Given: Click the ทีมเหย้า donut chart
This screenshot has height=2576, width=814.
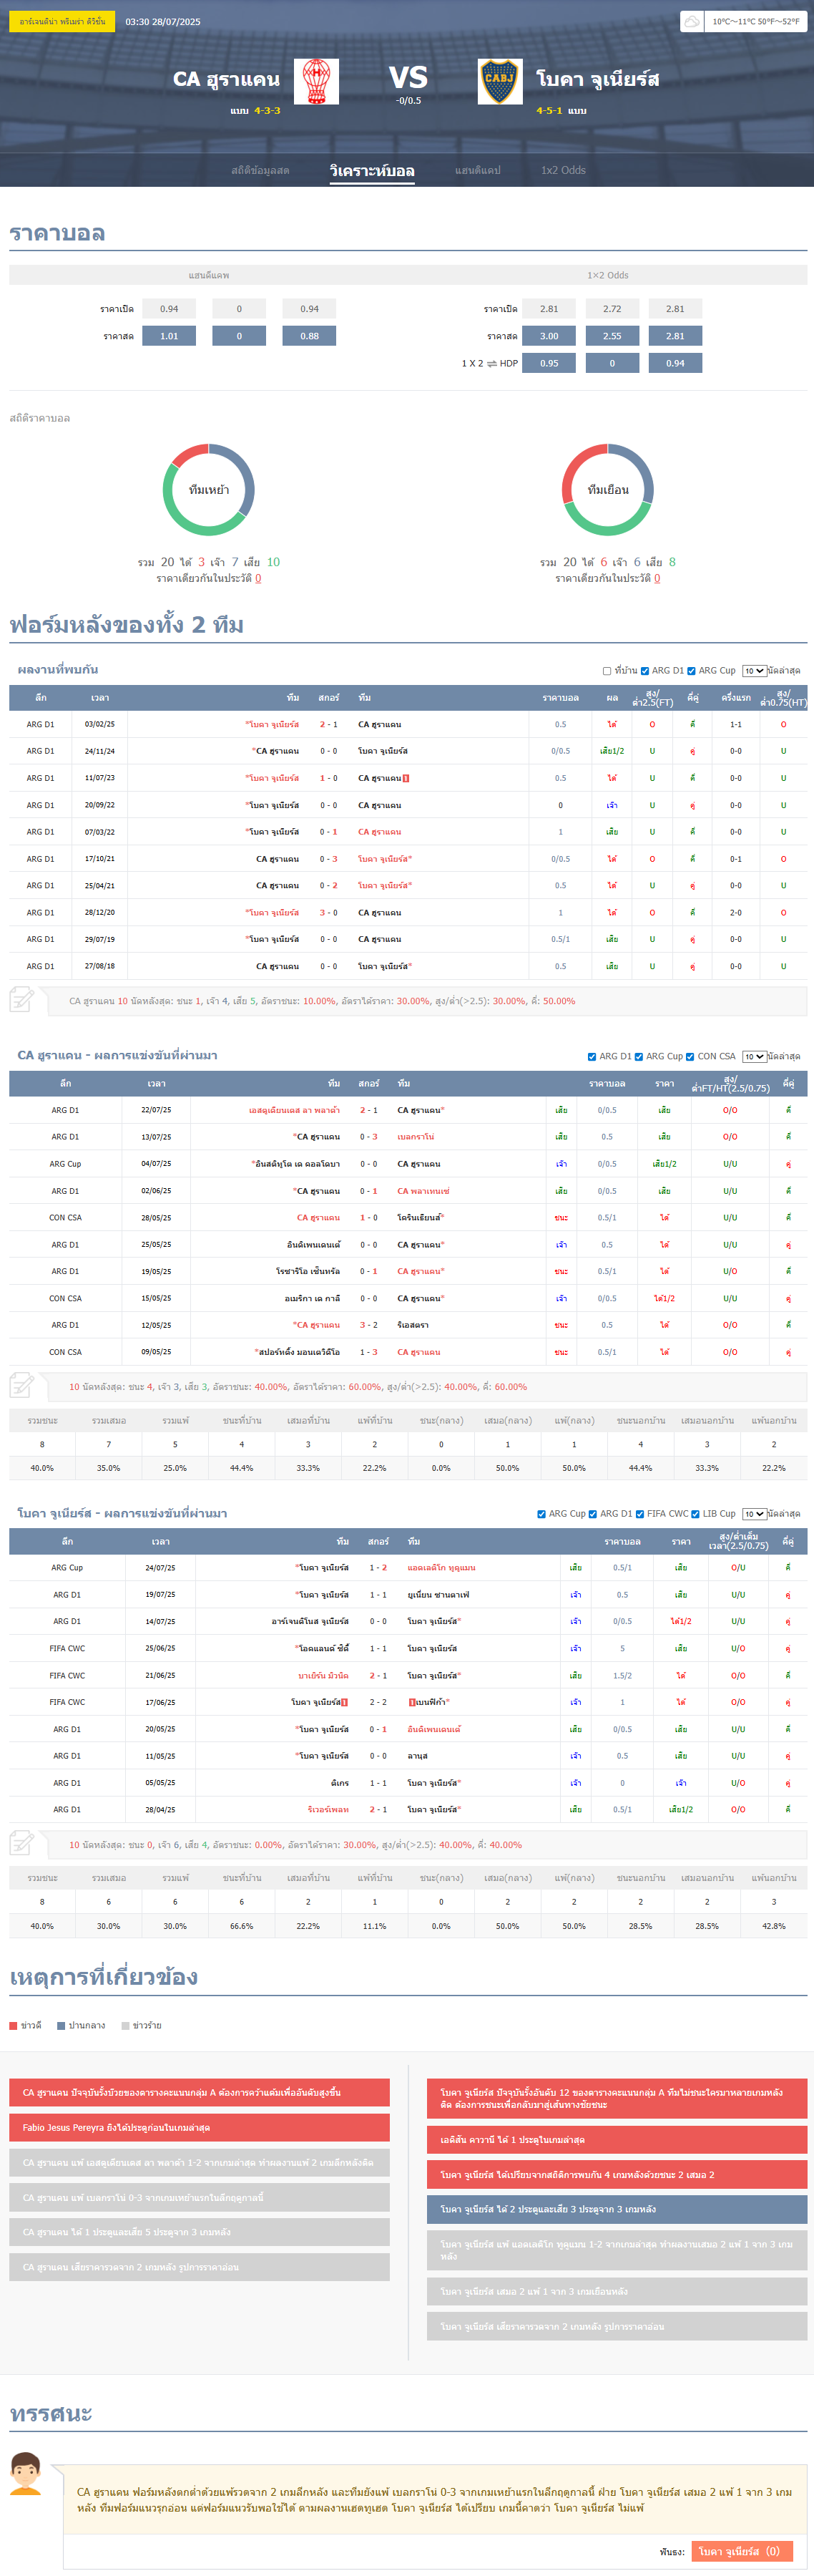Looking at the screenshot, I should point(209,490).
